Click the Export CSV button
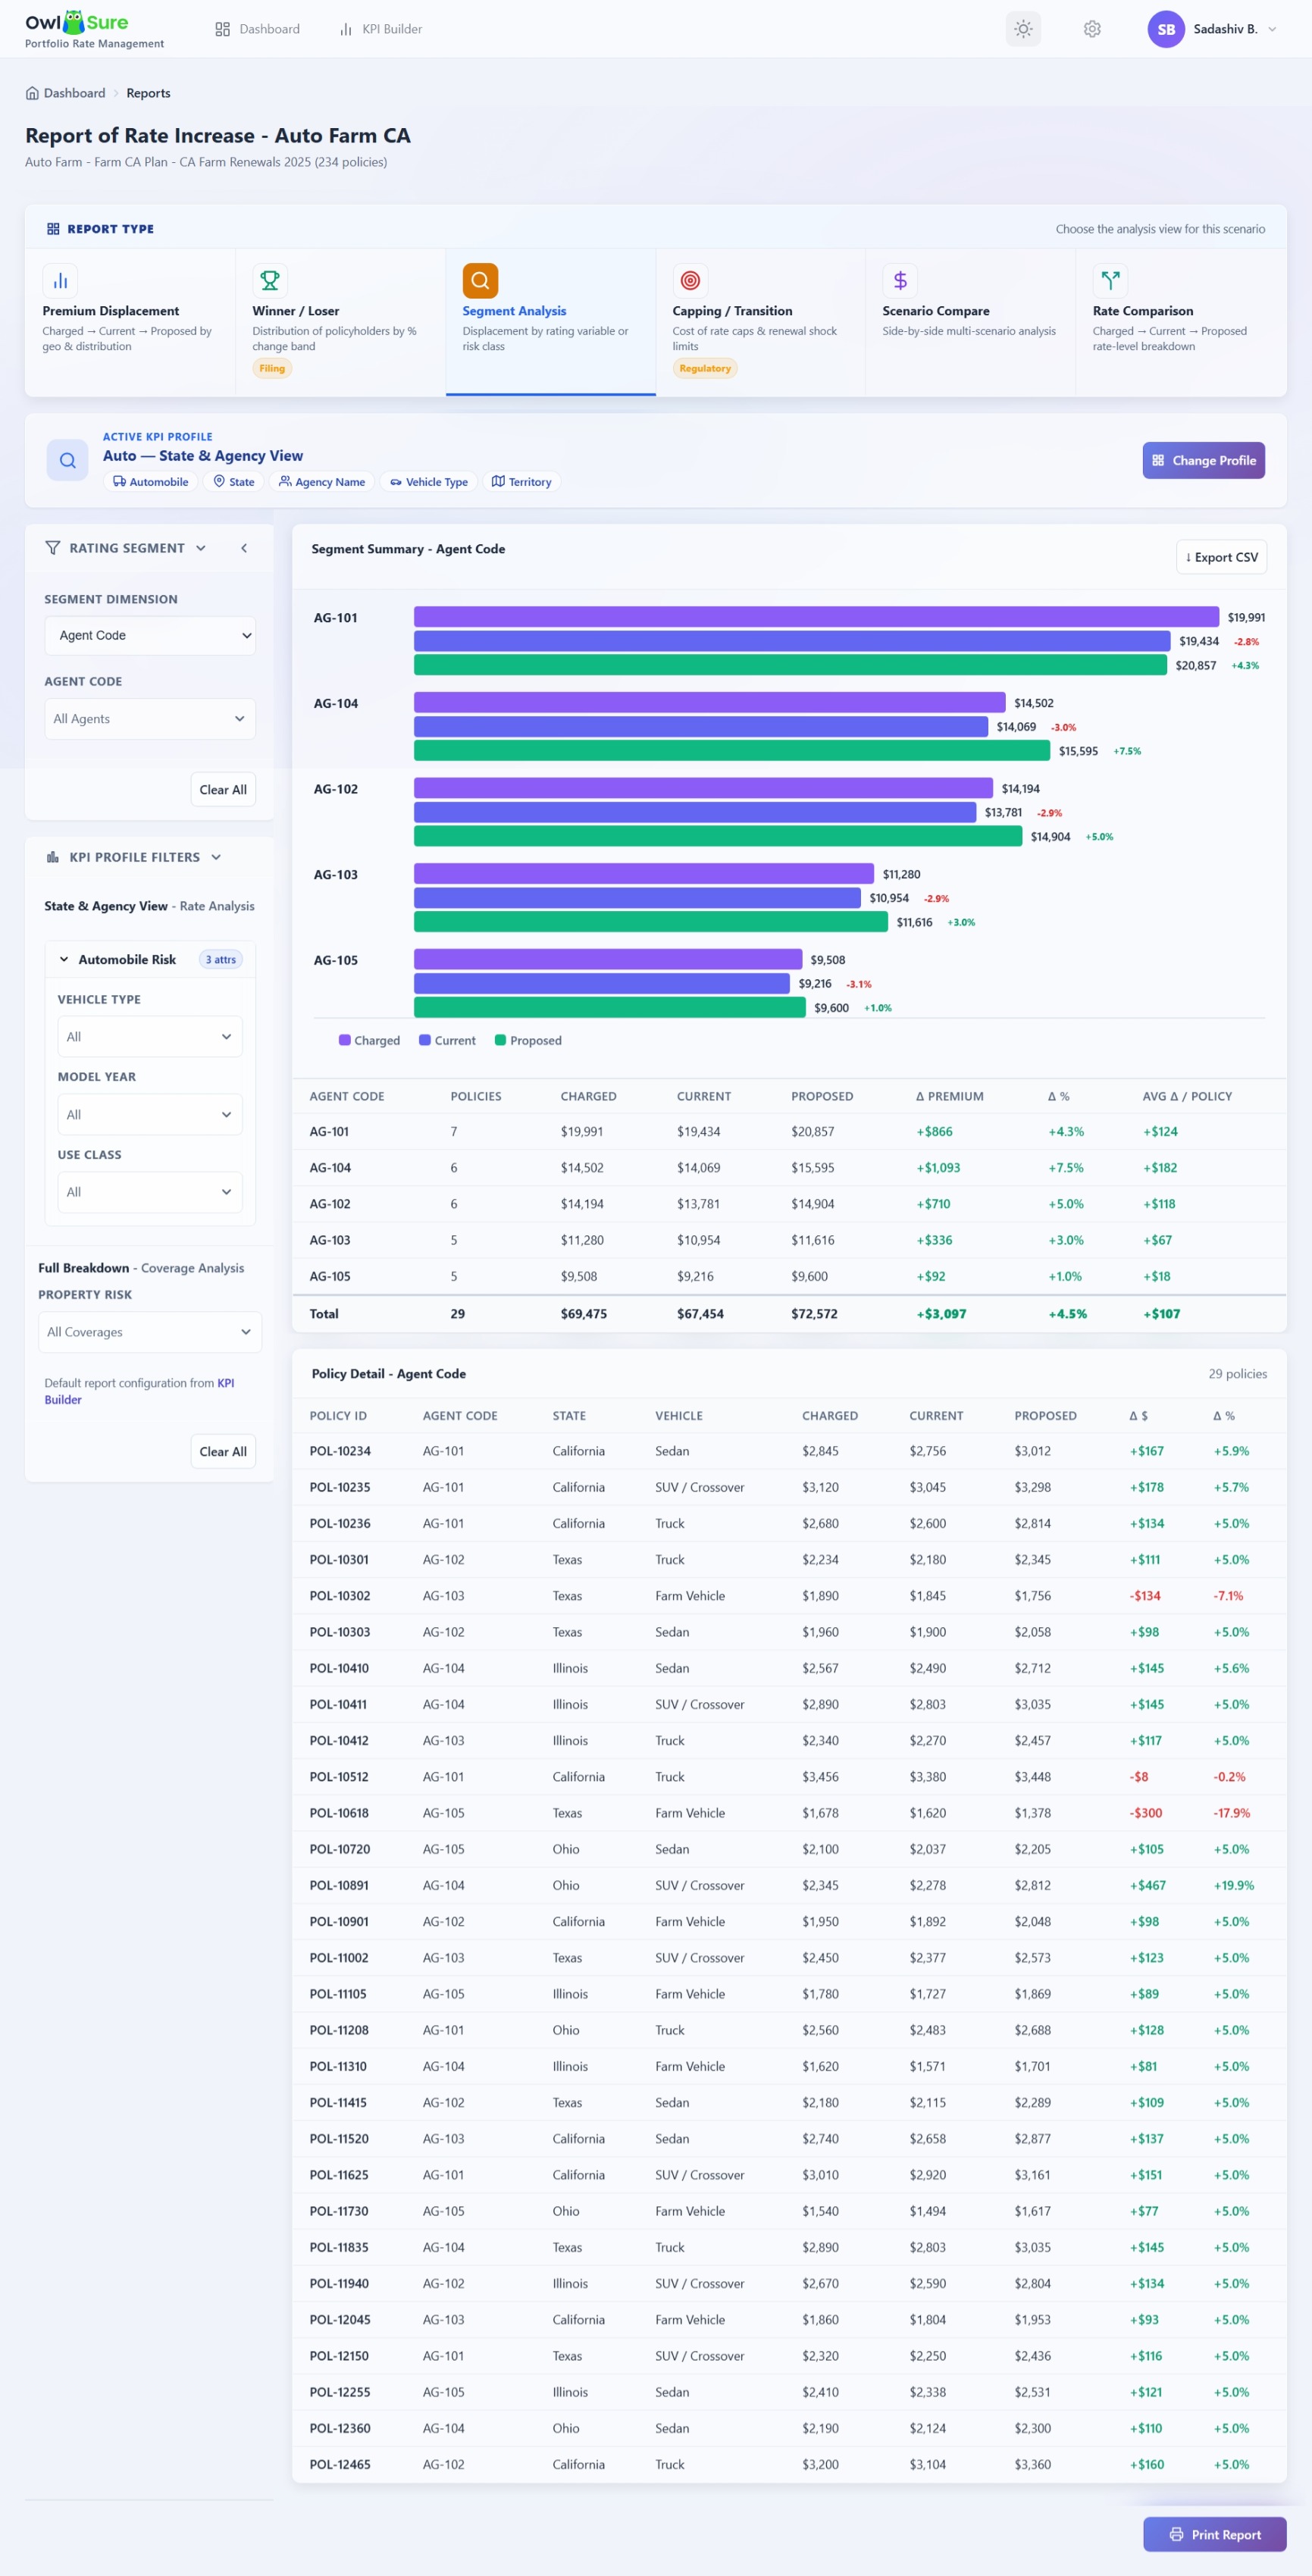Image resolution: width=1312 pixels, height=2576 pixels. [x=1221, y=557]
